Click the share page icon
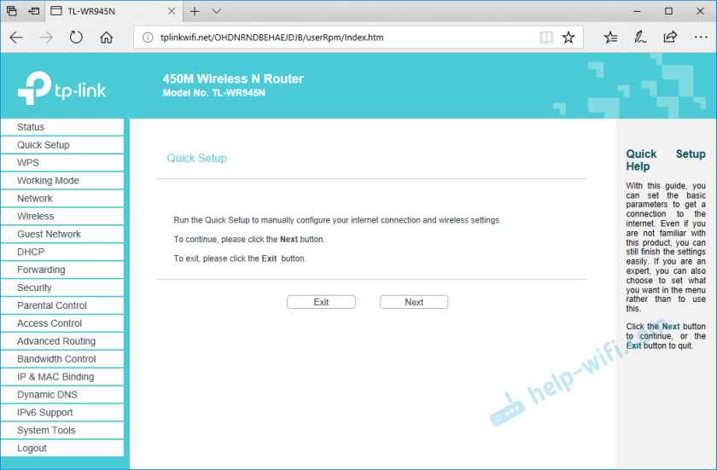 [x=670, y=38]
